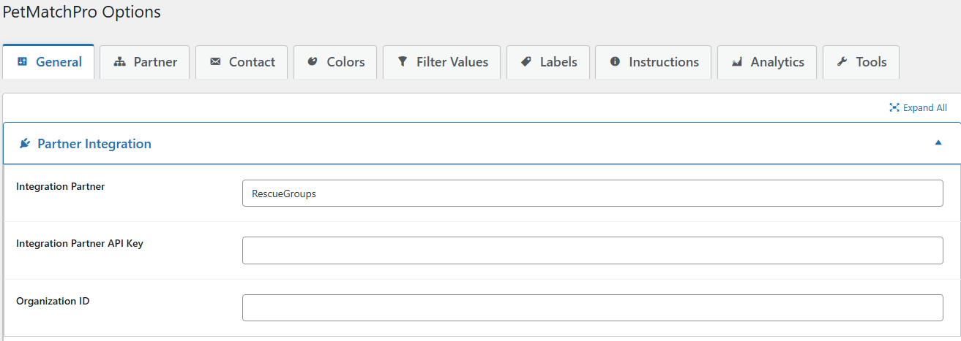
Task: Click the Tools wrench icon
Action: [842, 62]
